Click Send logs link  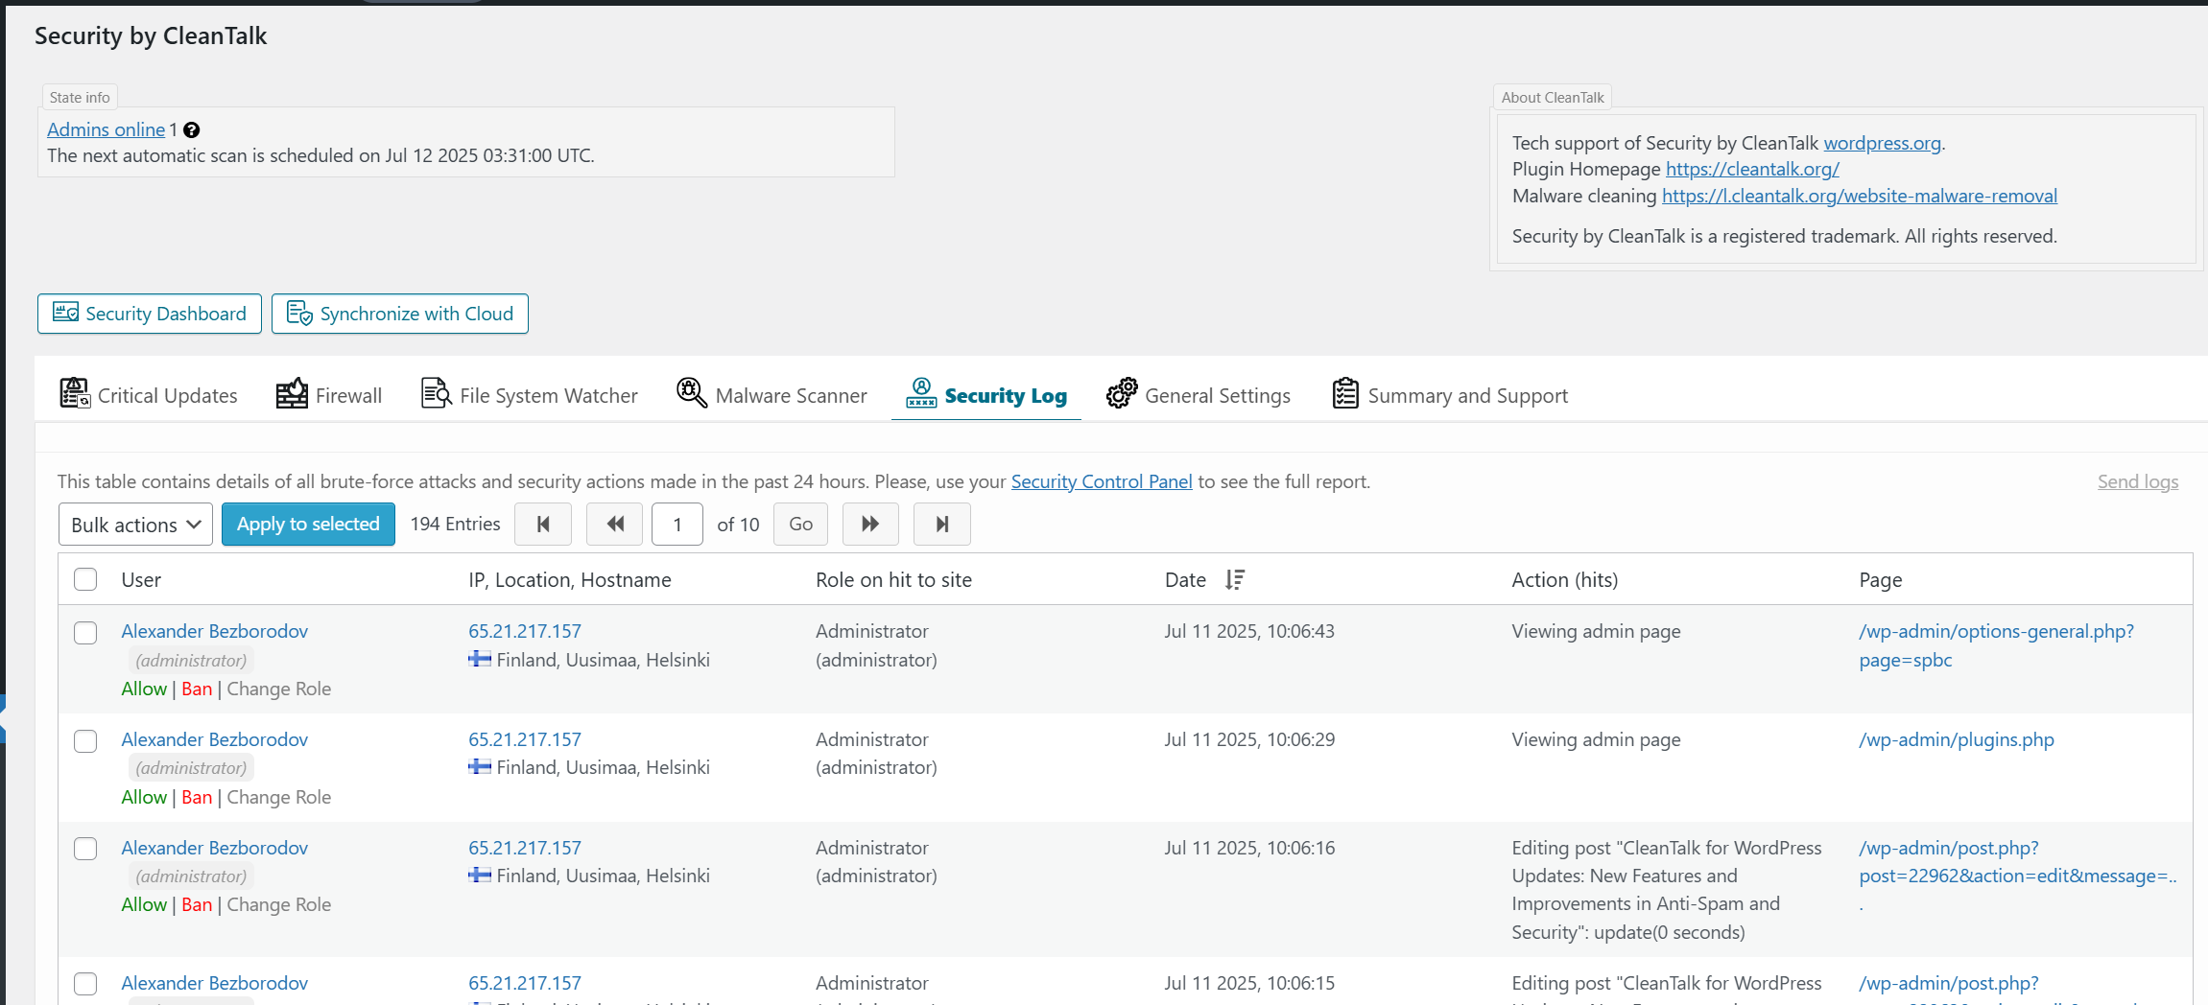pos(2137,481)
